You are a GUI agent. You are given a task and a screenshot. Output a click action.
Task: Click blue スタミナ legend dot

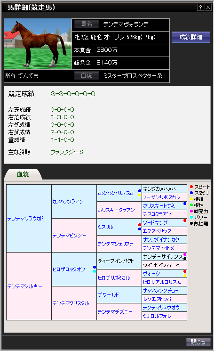tap(191, 193)
